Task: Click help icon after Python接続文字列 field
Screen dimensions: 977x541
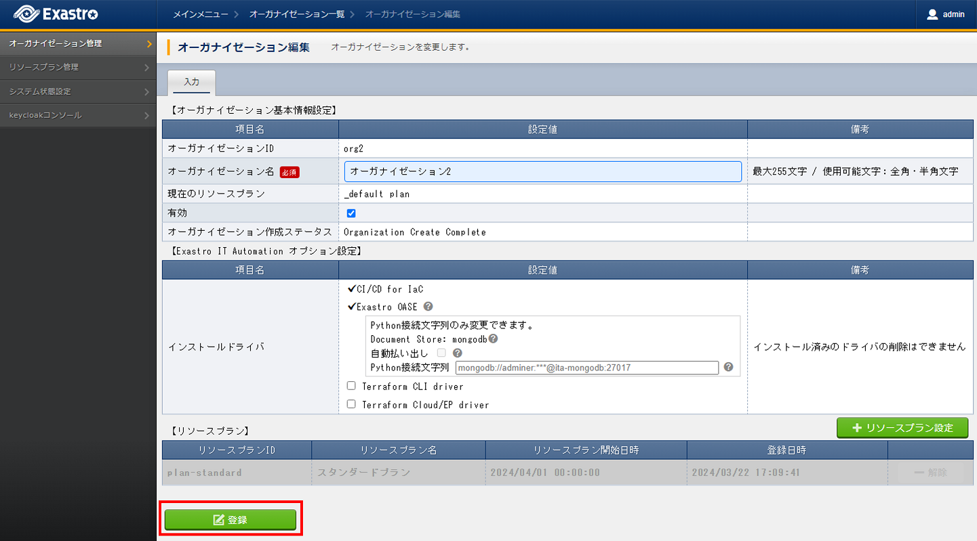Action: (728, 367)
